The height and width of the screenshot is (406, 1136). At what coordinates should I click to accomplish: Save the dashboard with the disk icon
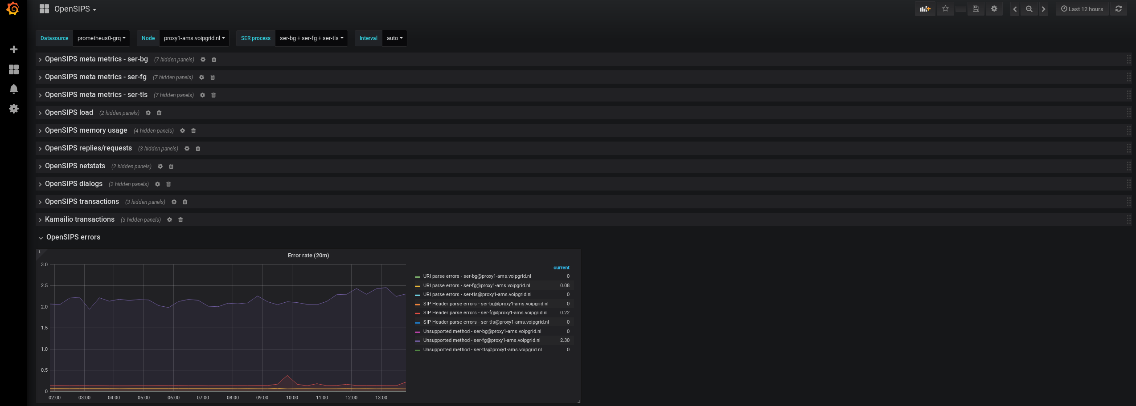click(x=976, y=9)
